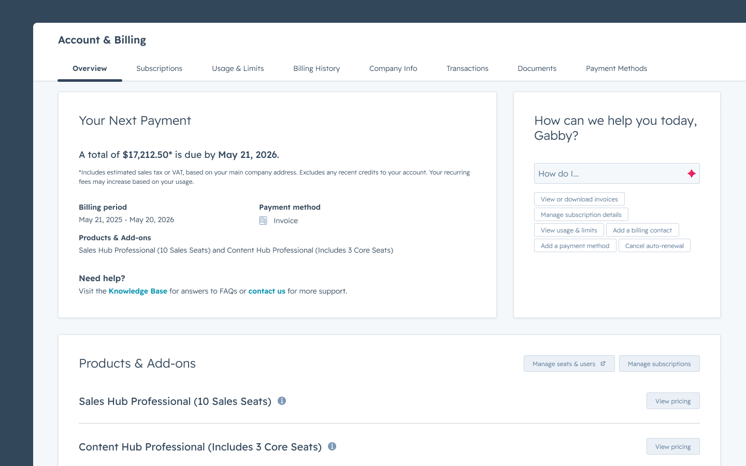Click the billing period dates 'May 21, 2025 - May 20, 2026'
The image size is (746, 466).
126,220
